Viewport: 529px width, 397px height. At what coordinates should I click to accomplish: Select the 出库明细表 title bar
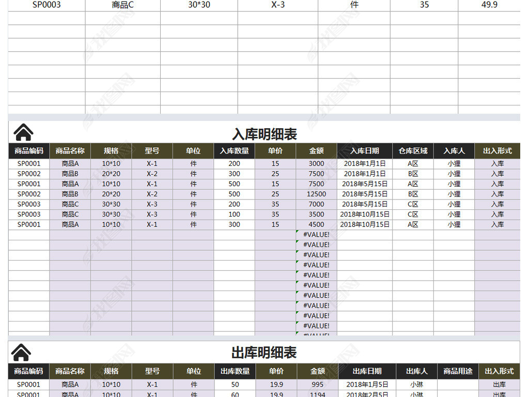pyautogui.click(x=263, y=354)
